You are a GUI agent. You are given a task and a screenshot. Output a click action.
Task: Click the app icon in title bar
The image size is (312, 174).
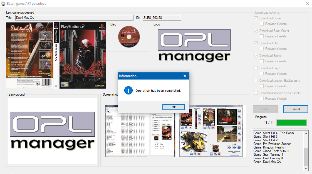3,4
